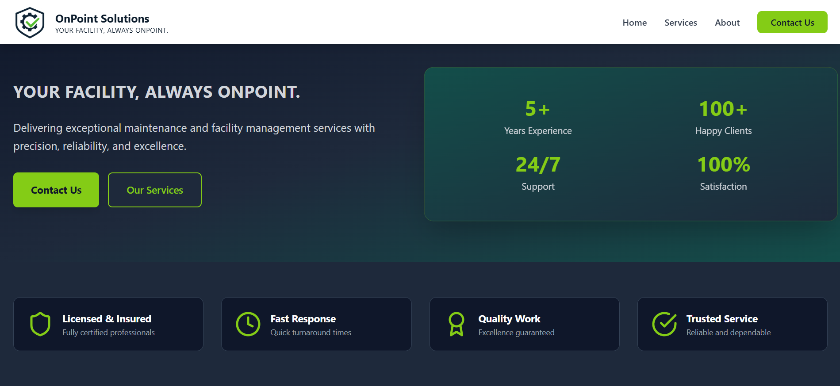Viewport: 840px width, 386px height.
Task: Click the 24/7 statistic value
Action: point(538,164)
